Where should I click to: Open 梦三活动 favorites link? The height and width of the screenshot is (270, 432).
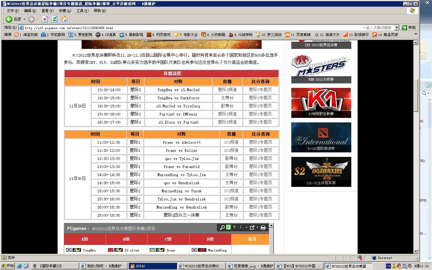pos(269,35)
